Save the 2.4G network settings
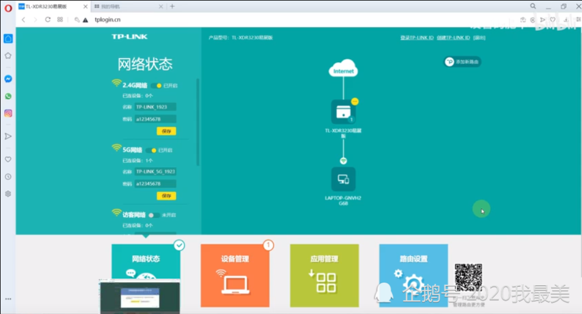582x314 pixels. click(166, 131)
